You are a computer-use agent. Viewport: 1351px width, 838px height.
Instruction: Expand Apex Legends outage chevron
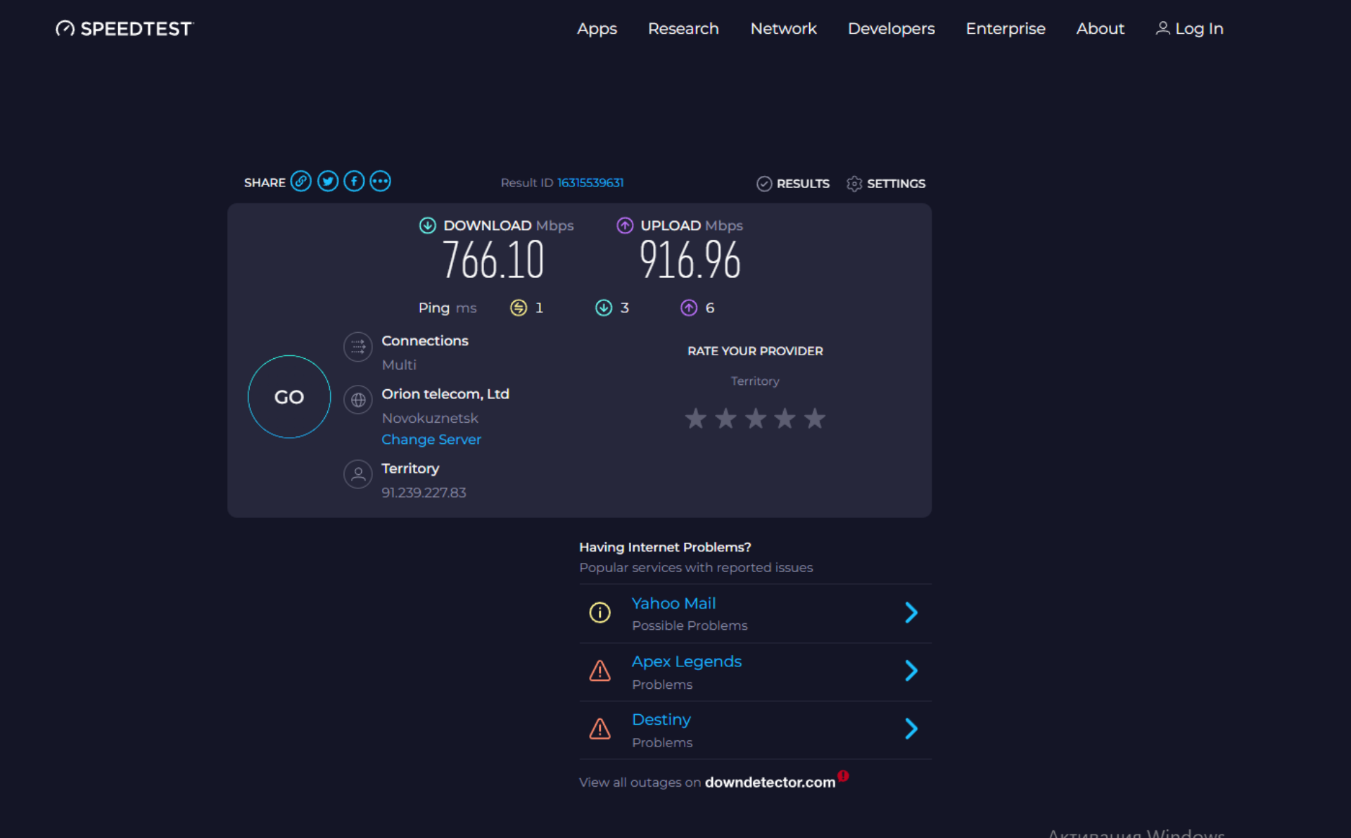pos(911,671)
